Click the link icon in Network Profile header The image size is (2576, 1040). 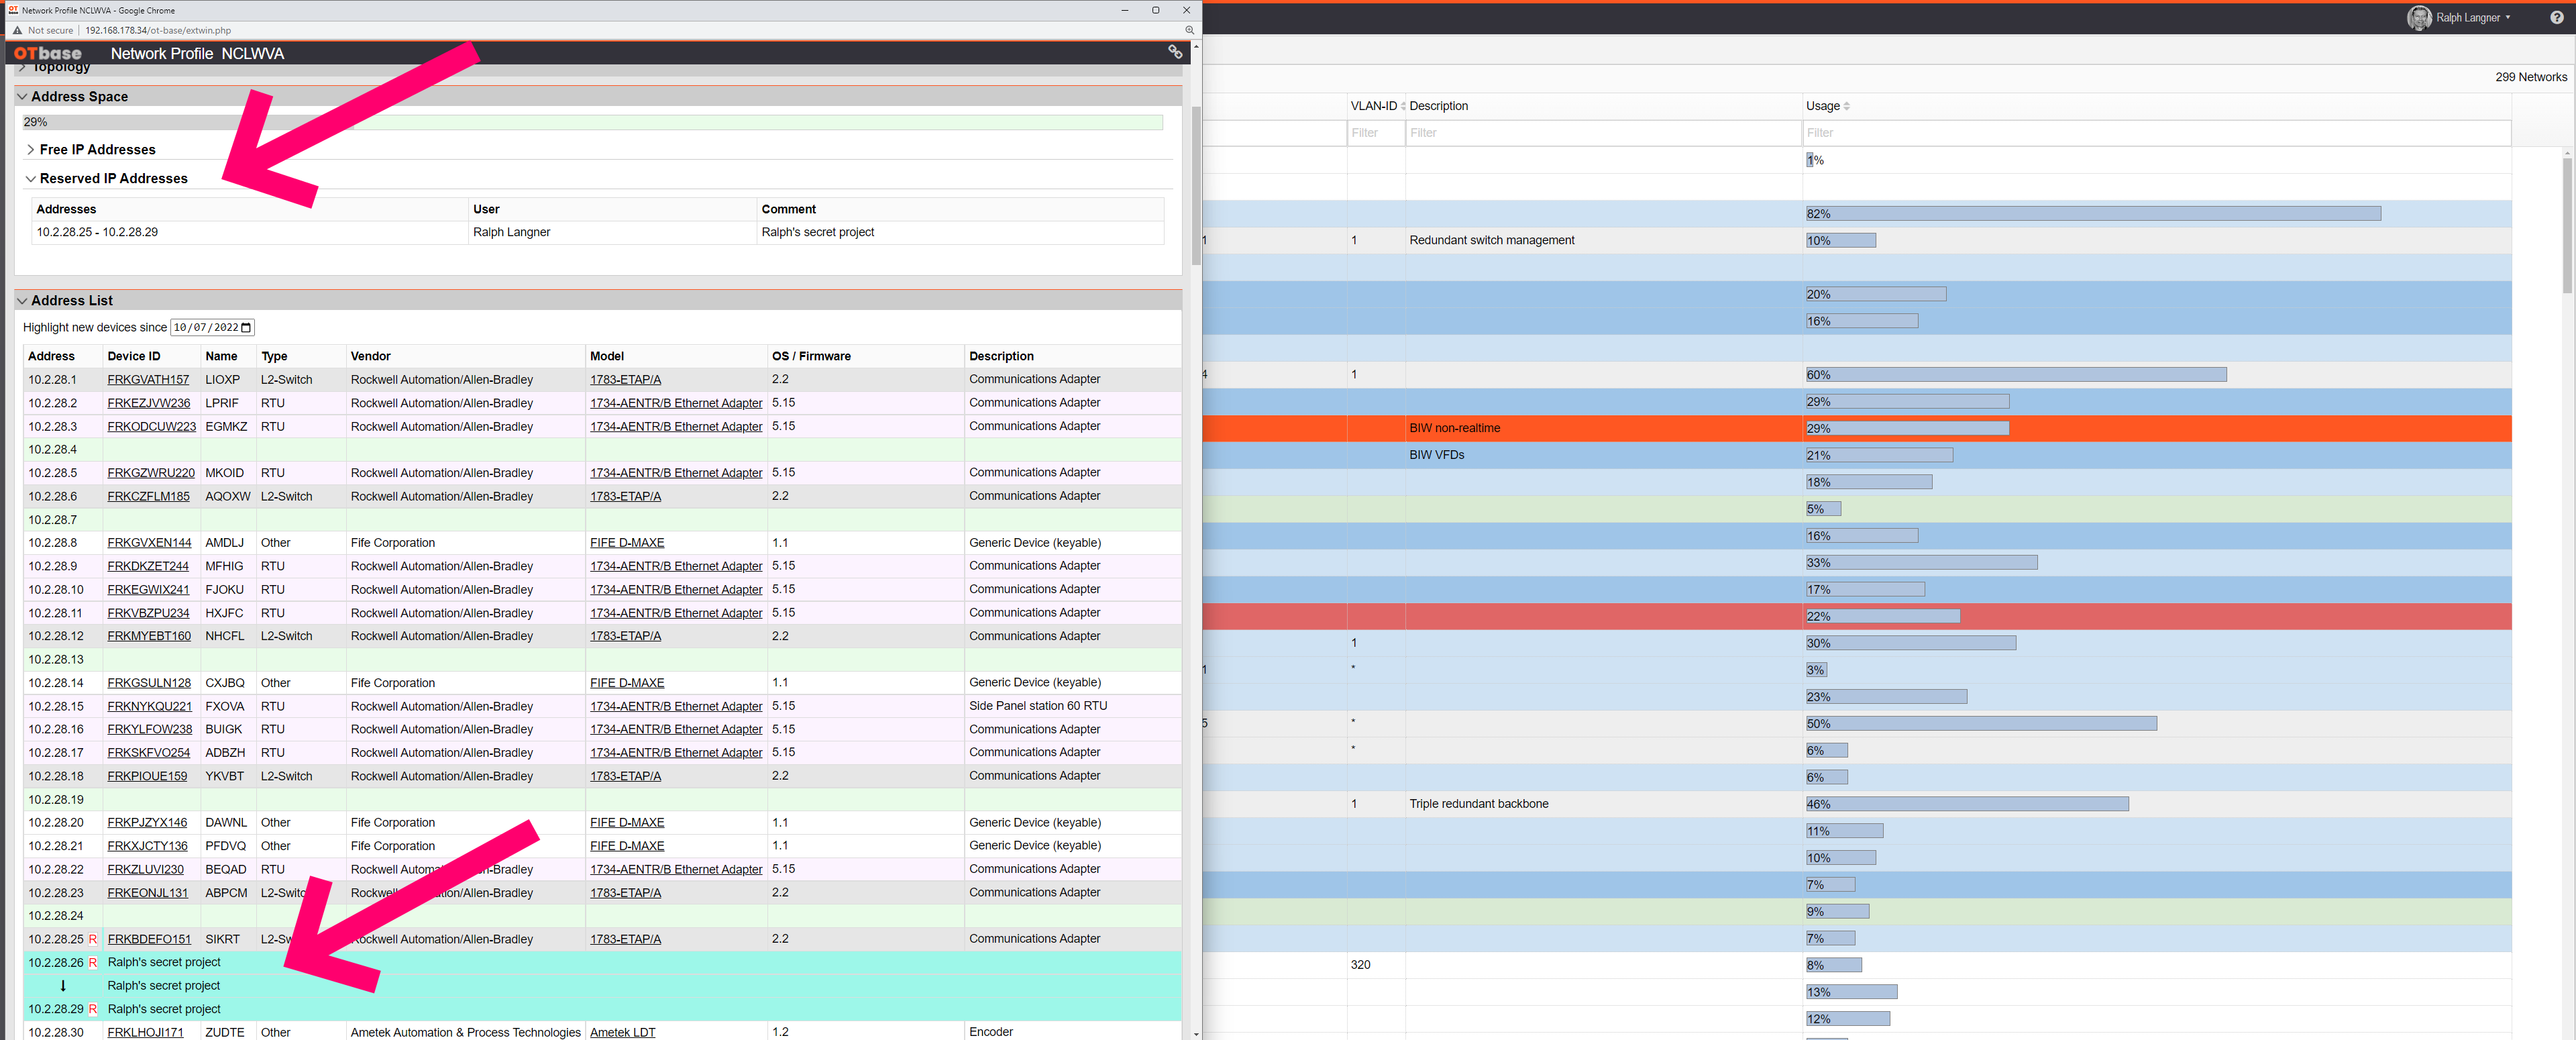pyautogui.click(x=1175, y=52)
